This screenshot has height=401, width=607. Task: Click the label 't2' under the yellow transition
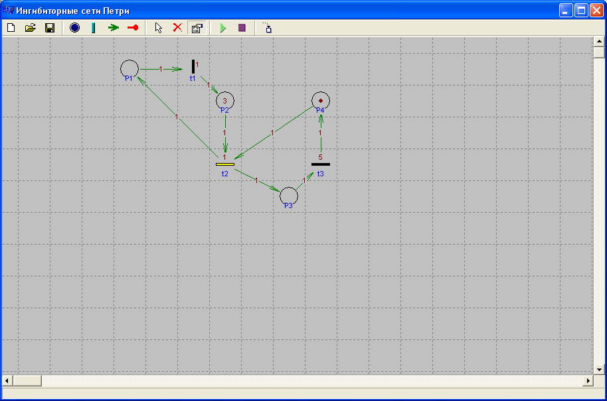pyautogui.click(x=225, y=174)
